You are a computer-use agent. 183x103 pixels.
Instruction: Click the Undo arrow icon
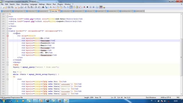coord(36,7)
